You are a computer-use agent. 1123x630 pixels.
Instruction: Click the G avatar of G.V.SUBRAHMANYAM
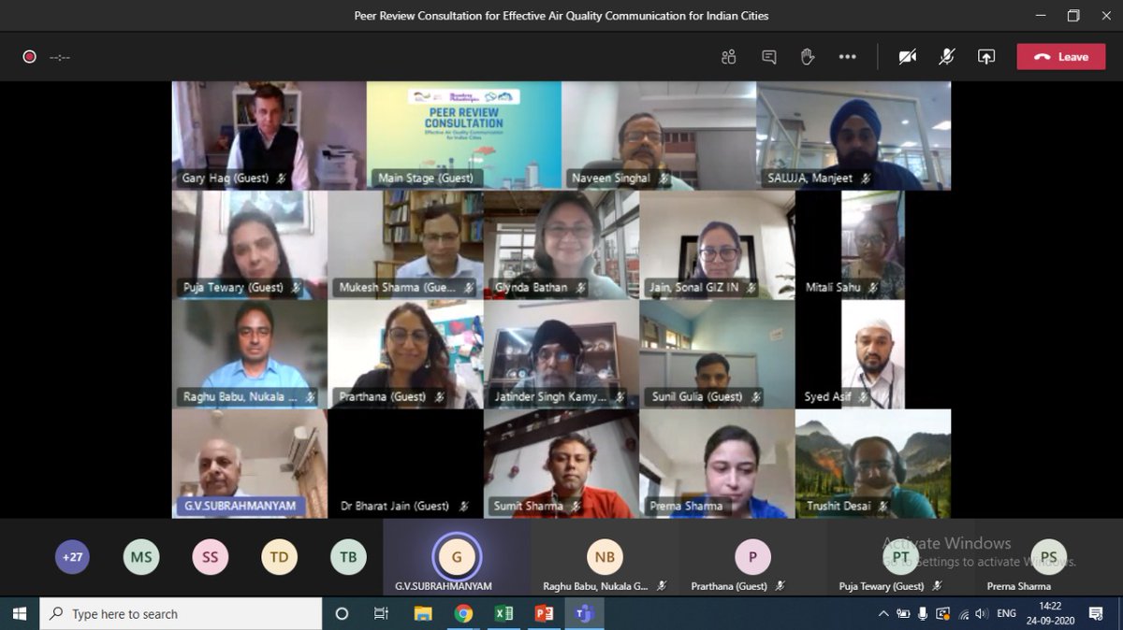457,557
